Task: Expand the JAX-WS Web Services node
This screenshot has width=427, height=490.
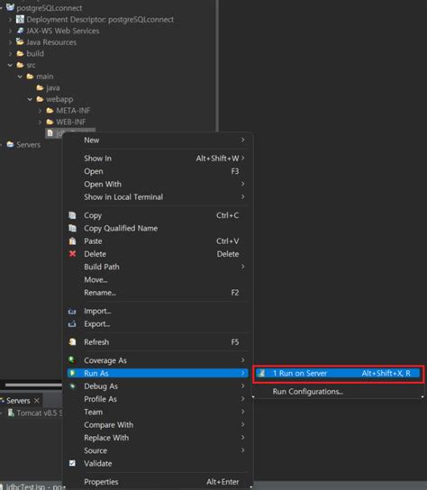Action: tap(10, 31)
